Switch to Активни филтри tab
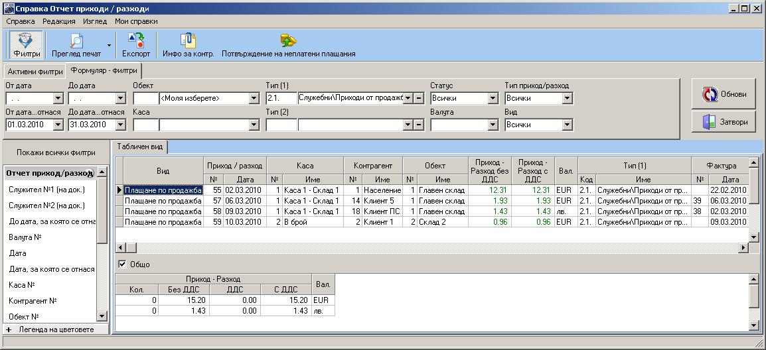The image size is (766, 350). pyautogui.click(x=35, y=72)
